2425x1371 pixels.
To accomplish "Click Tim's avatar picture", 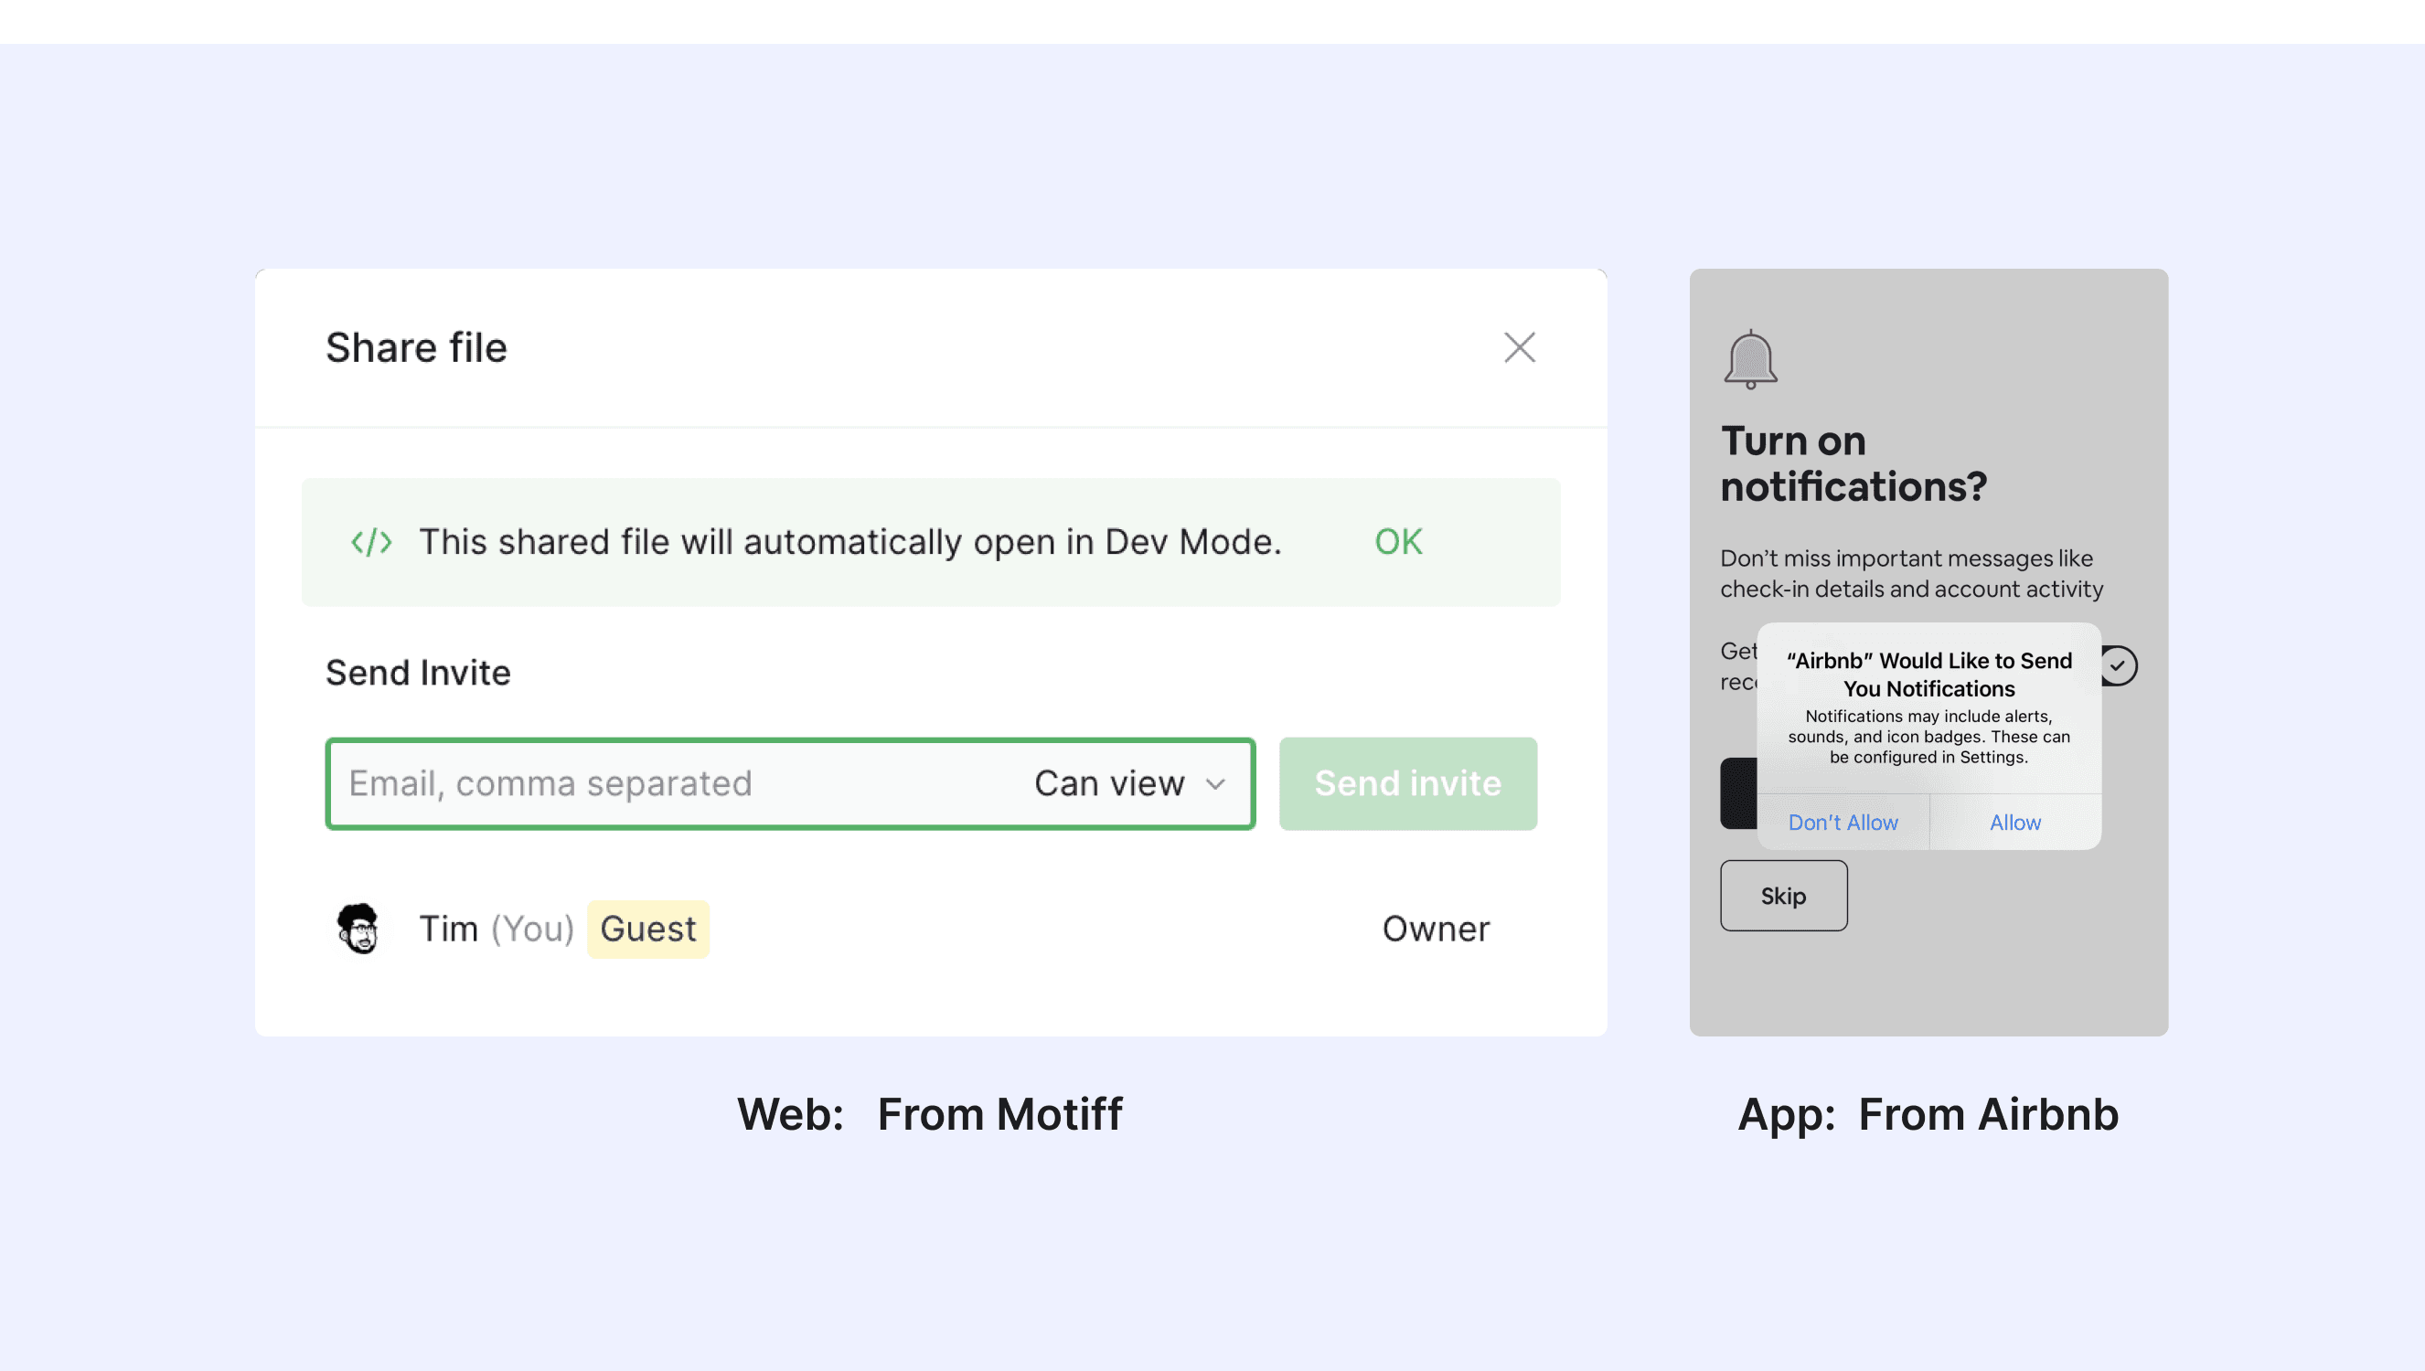I will point(358,929).
